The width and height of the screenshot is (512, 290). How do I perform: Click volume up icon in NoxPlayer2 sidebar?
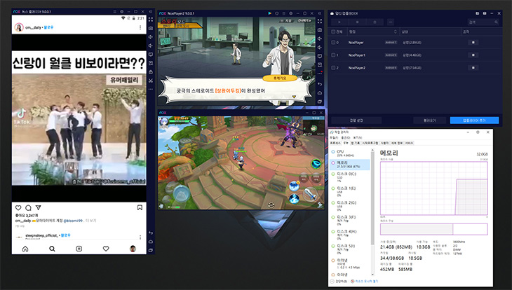point(320,39)
